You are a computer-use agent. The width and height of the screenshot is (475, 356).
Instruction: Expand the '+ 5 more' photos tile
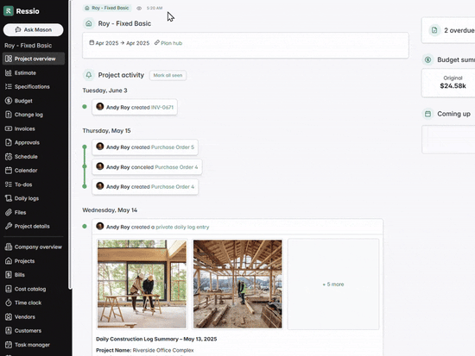click(332, 284)
